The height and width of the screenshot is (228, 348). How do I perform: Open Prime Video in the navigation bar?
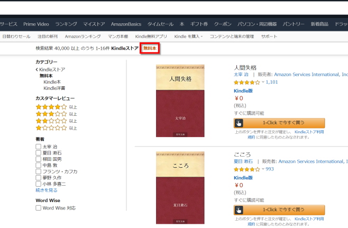click(36, 24)
